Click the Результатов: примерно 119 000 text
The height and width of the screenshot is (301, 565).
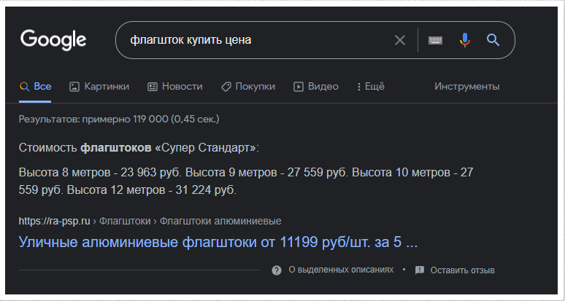tap(119, 119)
